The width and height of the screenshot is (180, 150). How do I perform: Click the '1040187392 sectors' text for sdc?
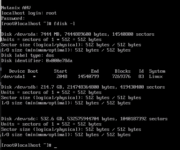click(x=144, y=119)
